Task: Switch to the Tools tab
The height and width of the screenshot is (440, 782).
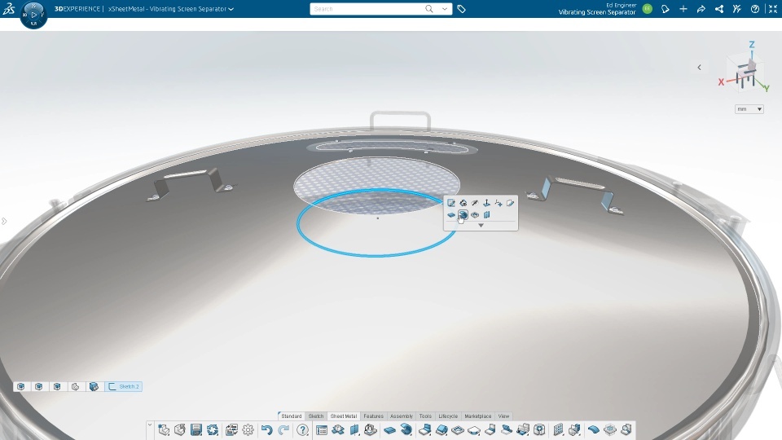Action: (x=425, y=416)
